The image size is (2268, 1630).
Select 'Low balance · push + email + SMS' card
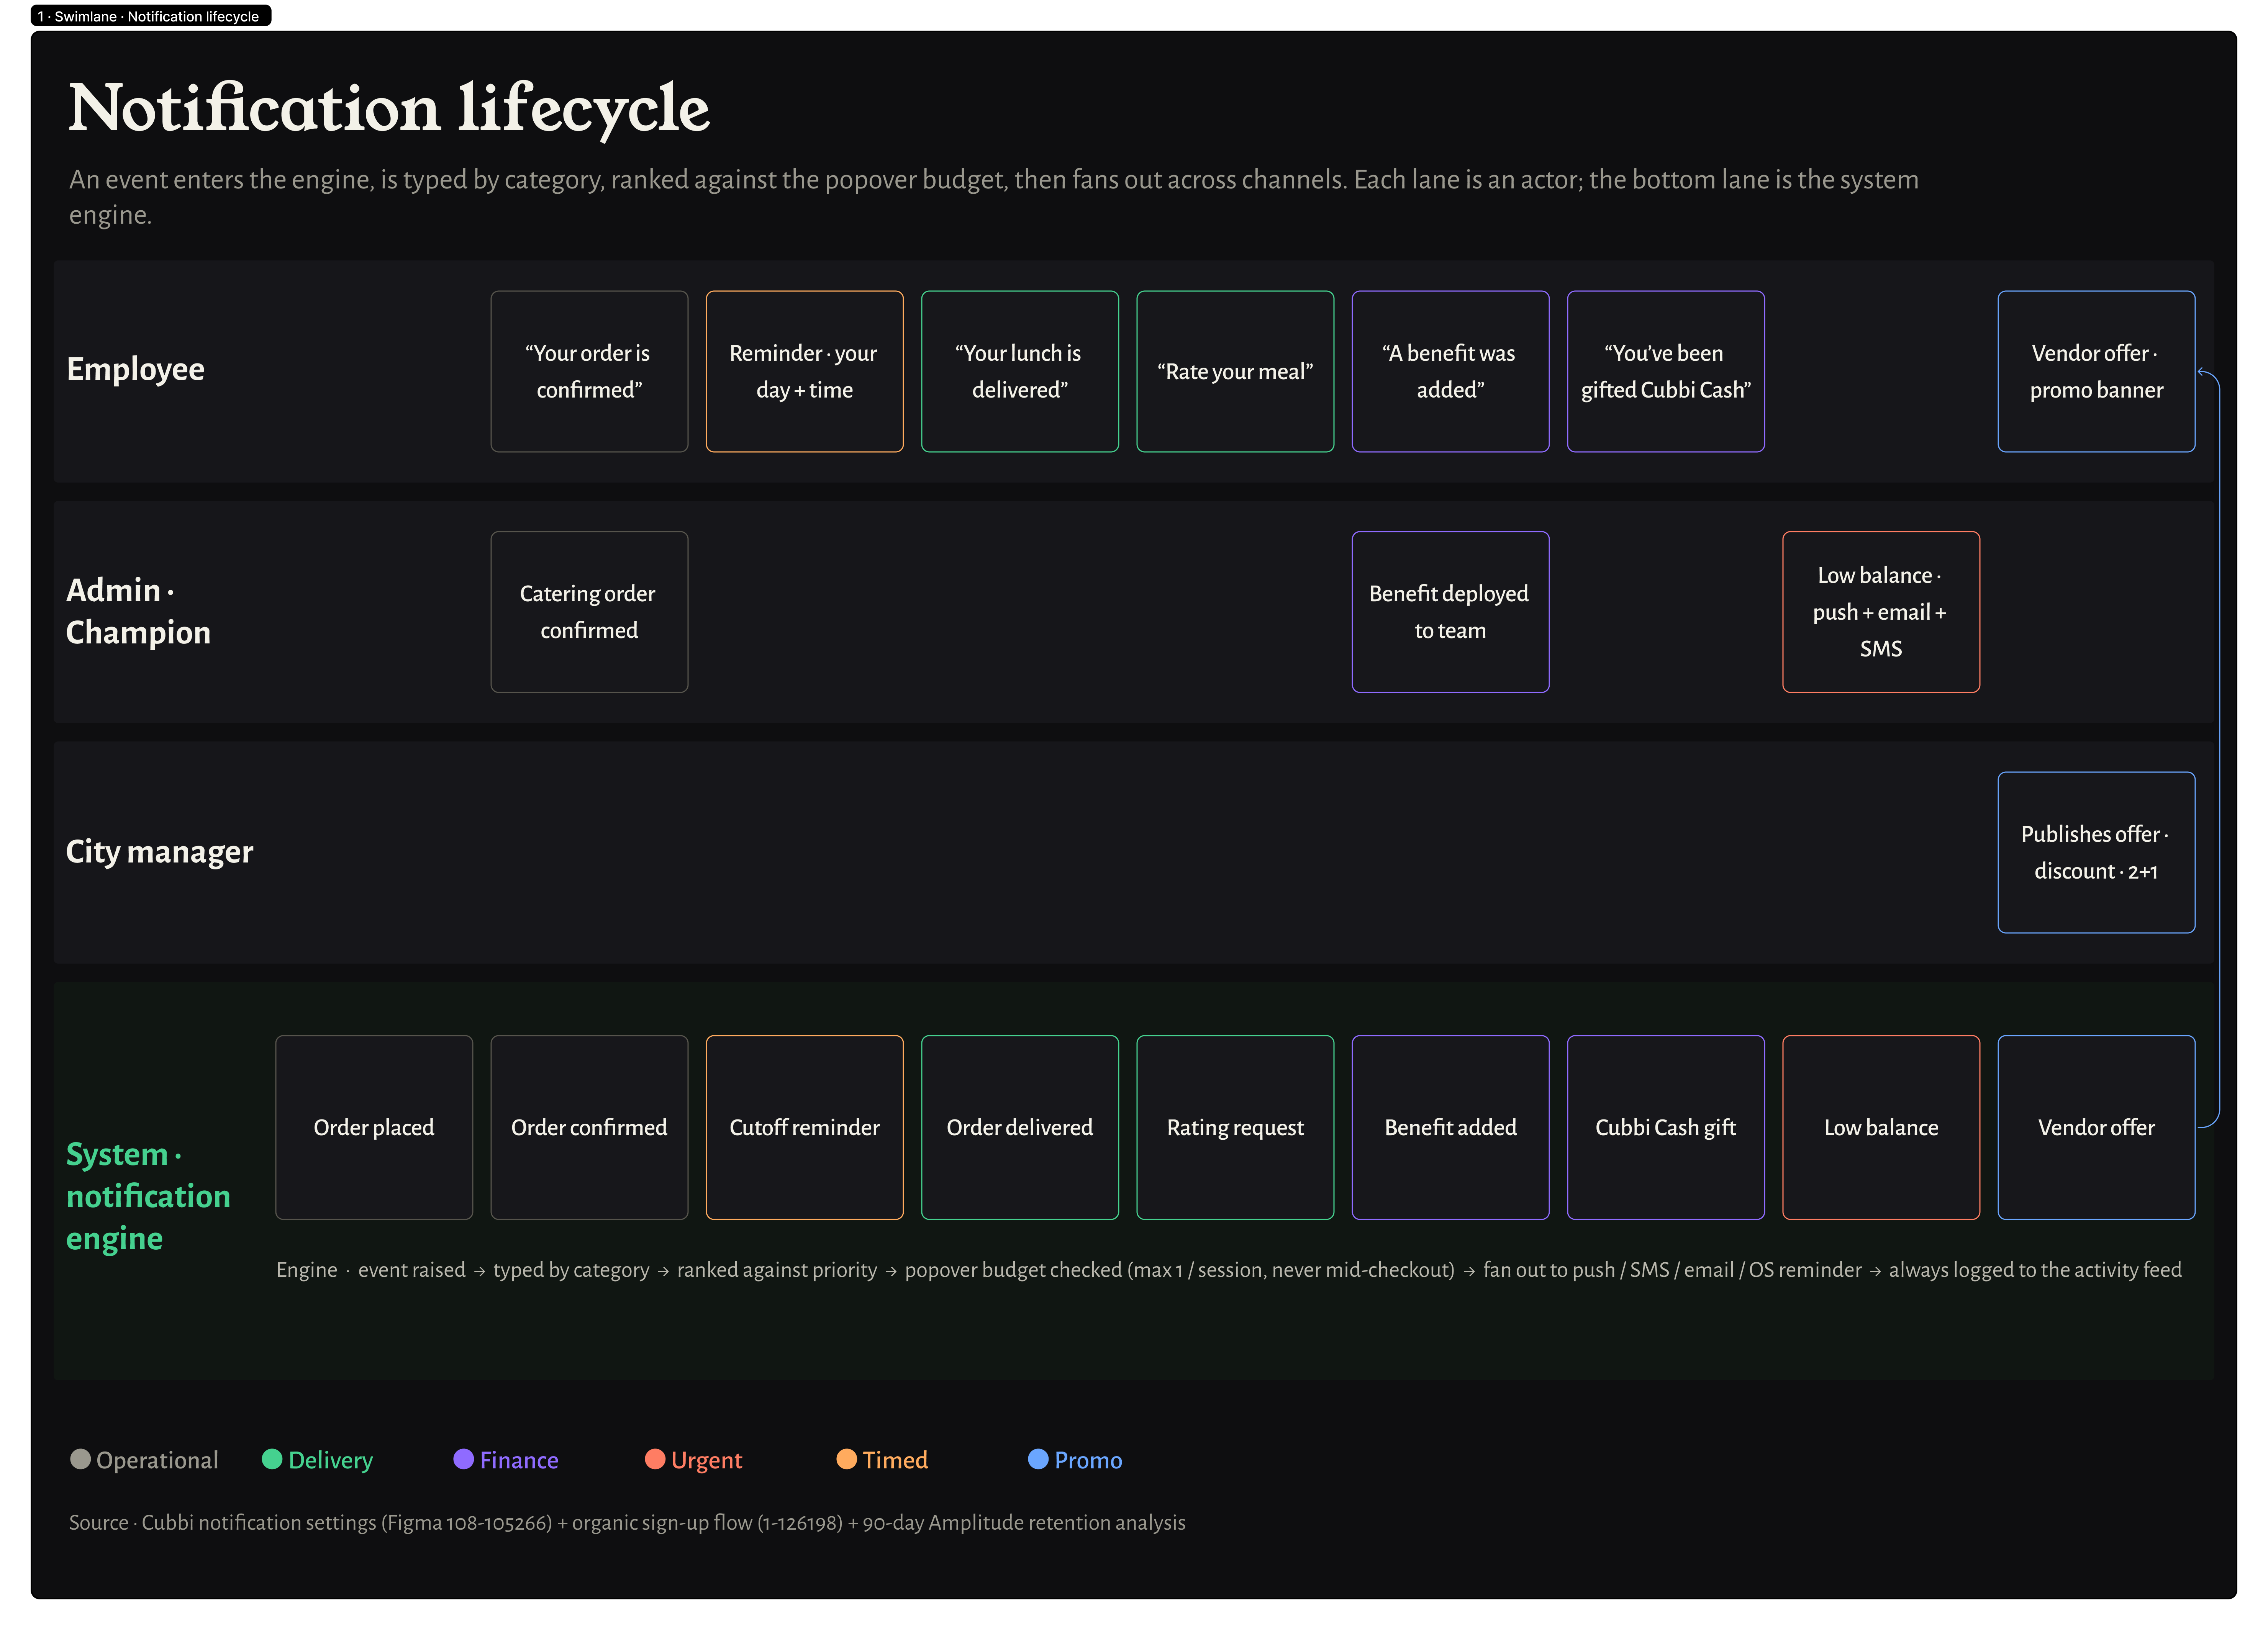pyautogui.click(x=1881, y=612)
